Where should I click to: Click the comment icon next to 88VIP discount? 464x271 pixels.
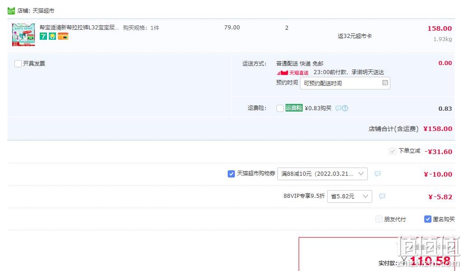pyautogui.click(x=382, y=196)
